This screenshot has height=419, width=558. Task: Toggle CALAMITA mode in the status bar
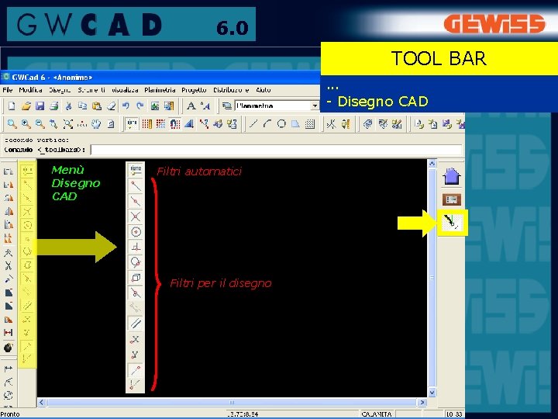pos(377,414)
